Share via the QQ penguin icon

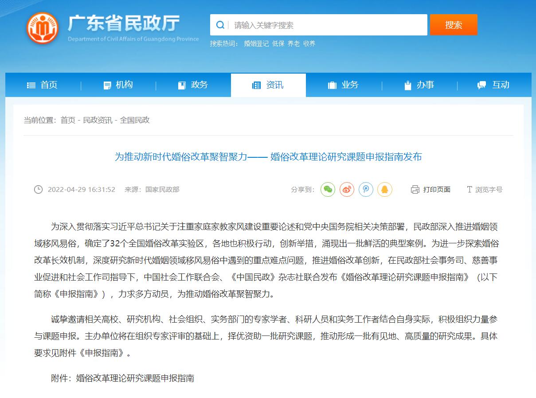385,190
